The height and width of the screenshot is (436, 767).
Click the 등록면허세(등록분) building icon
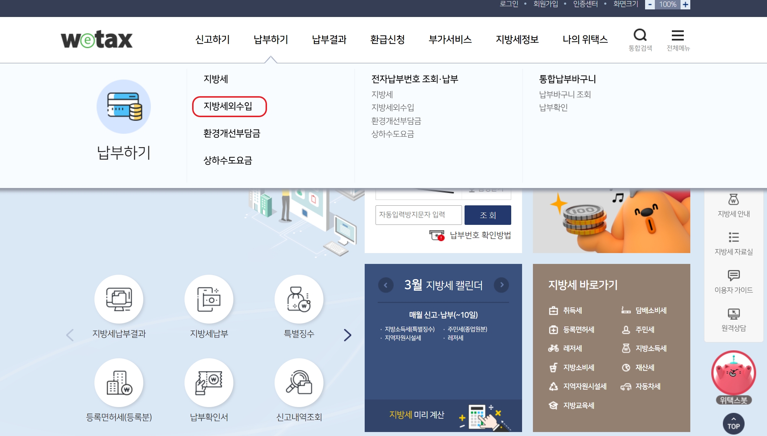(x=119, y=383)
